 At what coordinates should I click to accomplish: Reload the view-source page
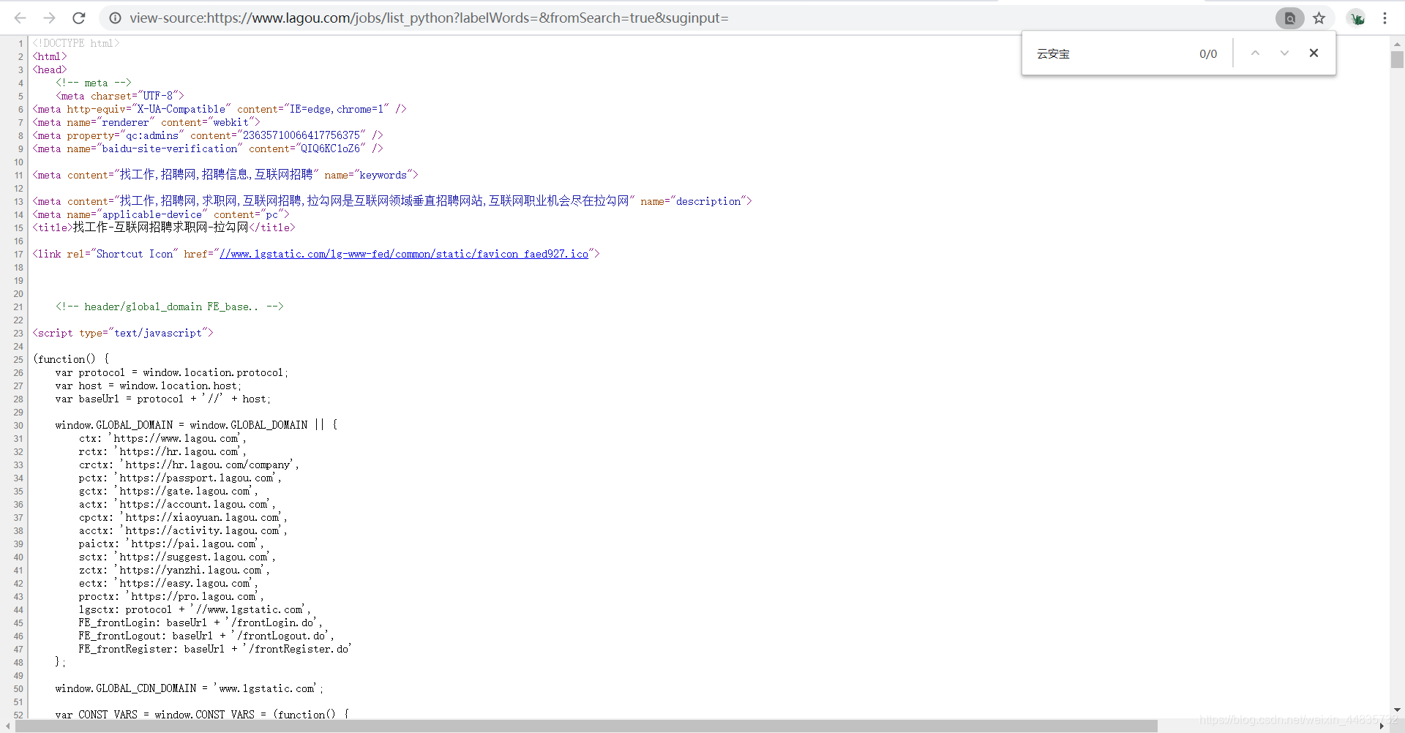tap(79, 18)
